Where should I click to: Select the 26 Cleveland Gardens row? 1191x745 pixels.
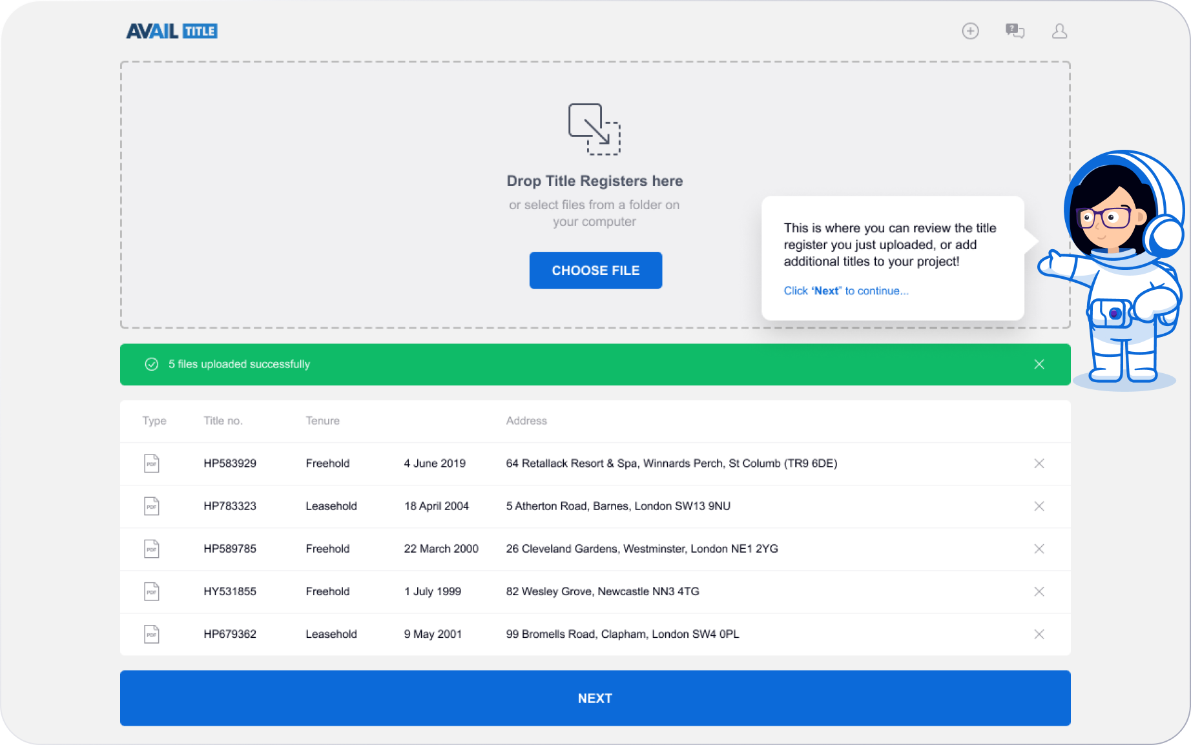point(642,549)
